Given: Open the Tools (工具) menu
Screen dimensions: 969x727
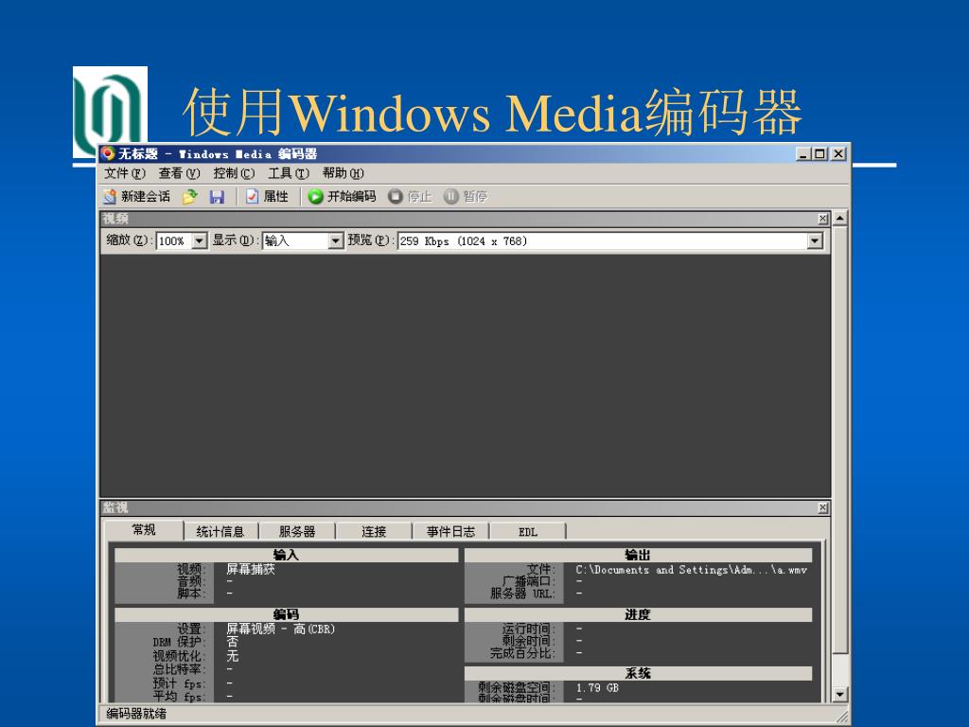Looking at the screenshot, I should coord(288,173).
